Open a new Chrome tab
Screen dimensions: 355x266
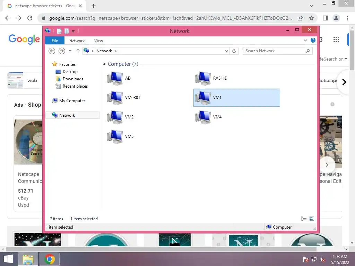click(94, 6)
